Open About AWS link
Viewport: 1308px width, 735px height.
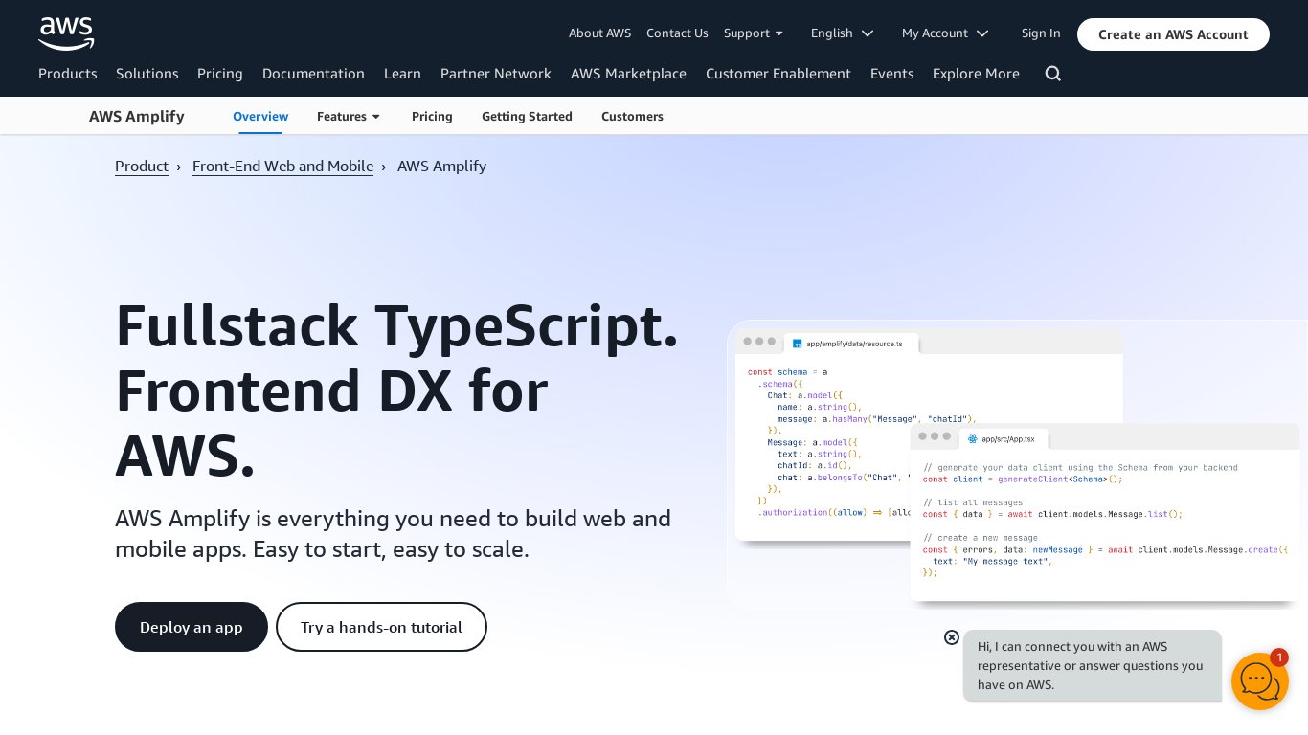click(x=599, y=33)
